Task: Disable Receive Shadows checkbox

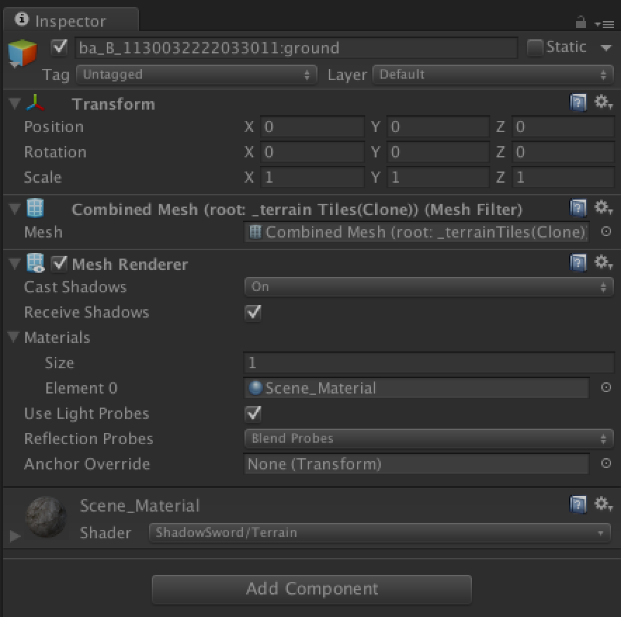Action: click(253, 313)
